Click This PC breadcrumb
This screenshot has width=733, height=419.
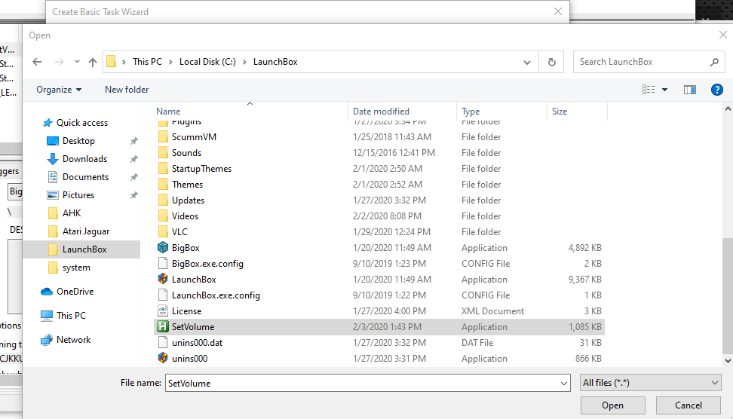pyautogui.click(x=147, y=62)
